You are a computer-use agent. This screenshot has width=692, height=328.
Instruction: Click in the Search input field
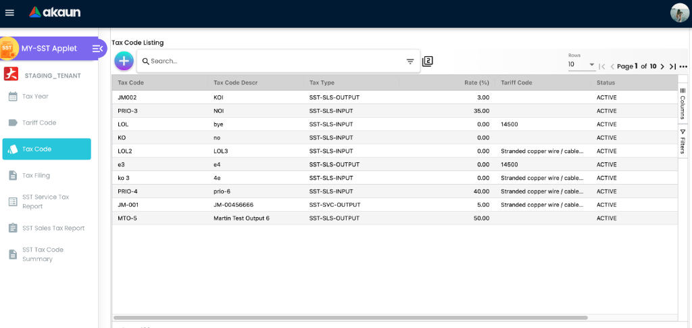[x=270, y=61]
